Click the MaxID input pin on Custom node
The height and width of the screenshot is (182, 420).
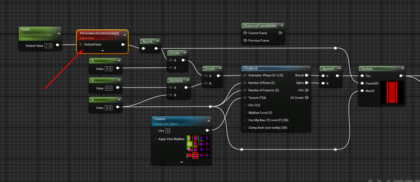(362, 91)
